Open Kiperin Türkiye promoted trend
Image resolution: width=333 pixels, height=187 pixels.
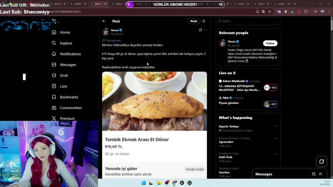click(x=229, y=126)
